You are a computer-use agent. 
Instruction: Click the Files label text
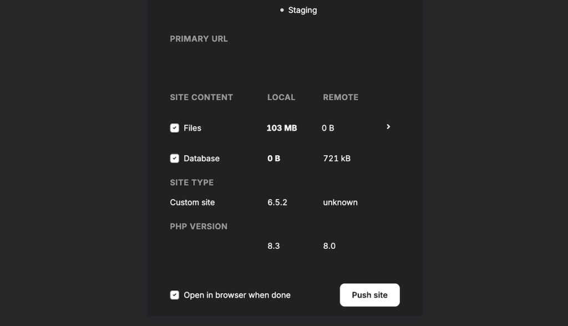pos(192,128)
